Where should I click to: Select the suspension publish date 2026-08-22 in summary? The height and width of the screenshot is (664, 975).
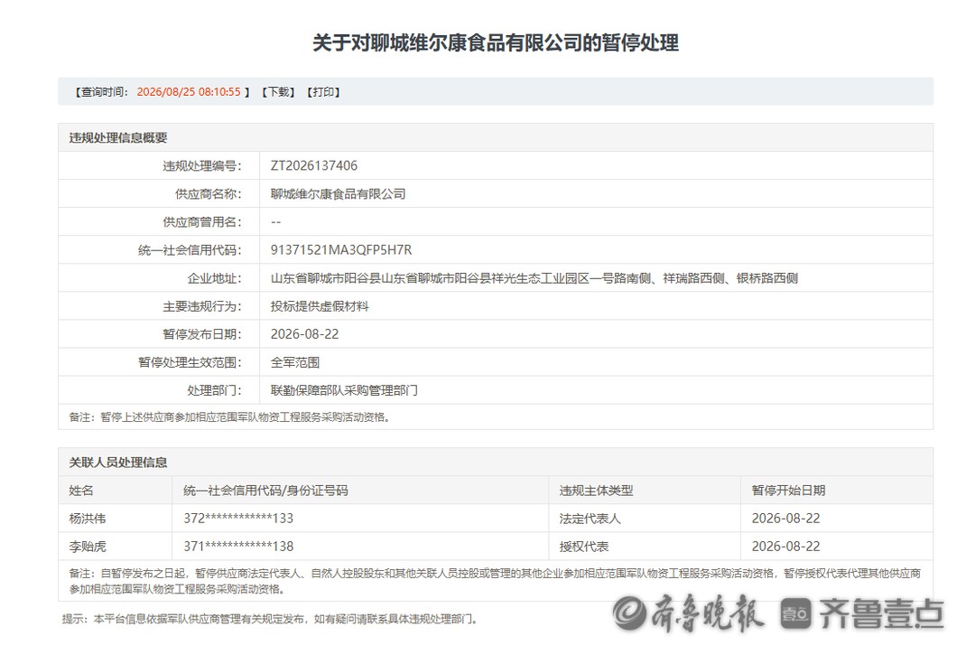[305, 334]
